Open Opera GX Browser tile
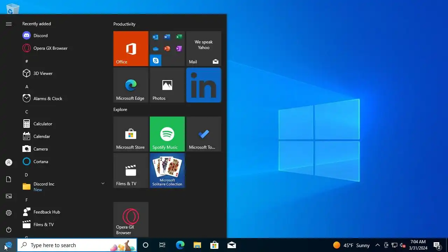This screenshot has height=252, width=448. [131, 219]
